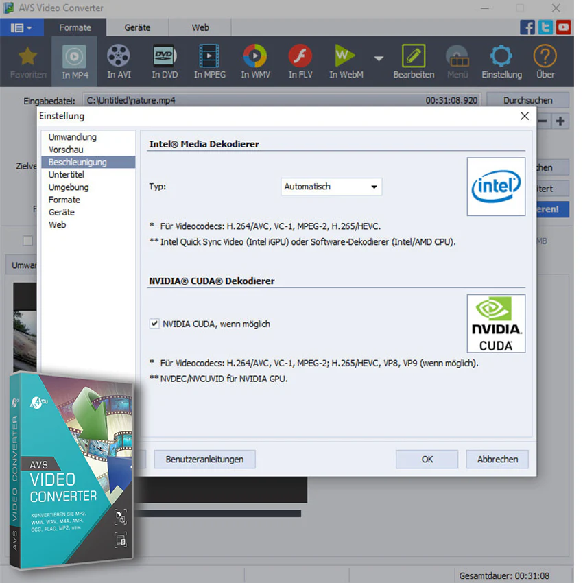Open the Typ Automatisch dropdown
This screenshot has height=583, width=583.
pos(331,187)
